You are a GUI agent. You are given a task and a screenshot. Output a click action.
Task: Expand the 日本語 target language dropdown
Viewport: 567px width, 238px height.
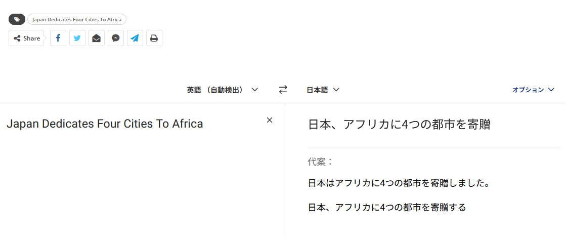323,90
